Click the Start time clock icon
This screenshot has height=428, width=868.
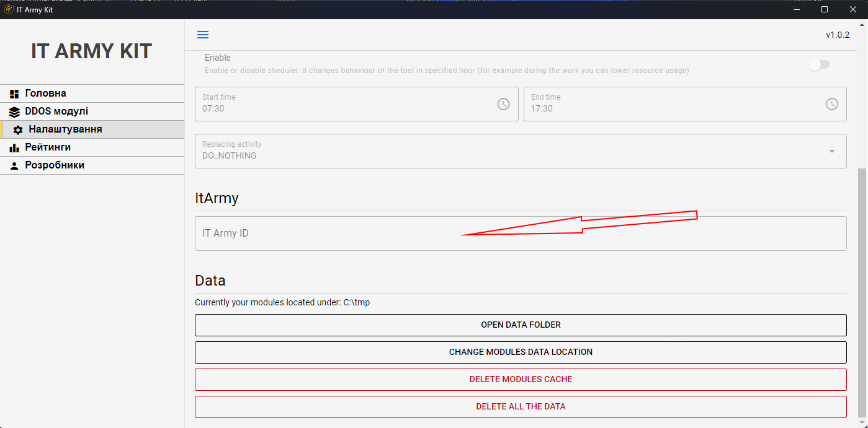pos(503,104)
